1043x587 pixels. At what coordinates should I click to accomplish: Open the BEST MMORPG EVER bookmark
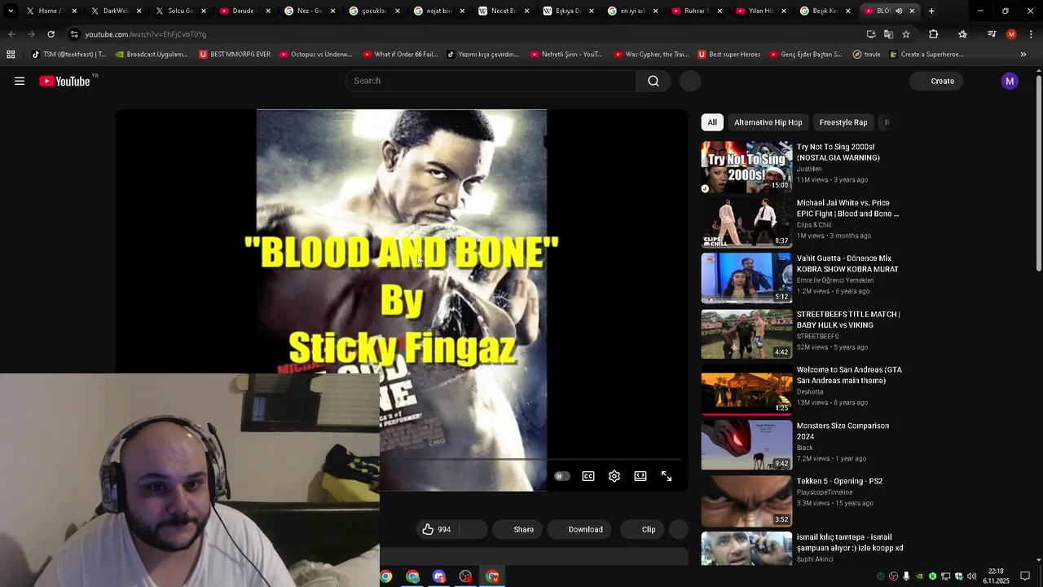click(x=235, y=54)
